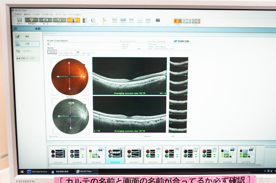
Task: Click the Save (保存) floppy disk icon
Action: point(20,21)
